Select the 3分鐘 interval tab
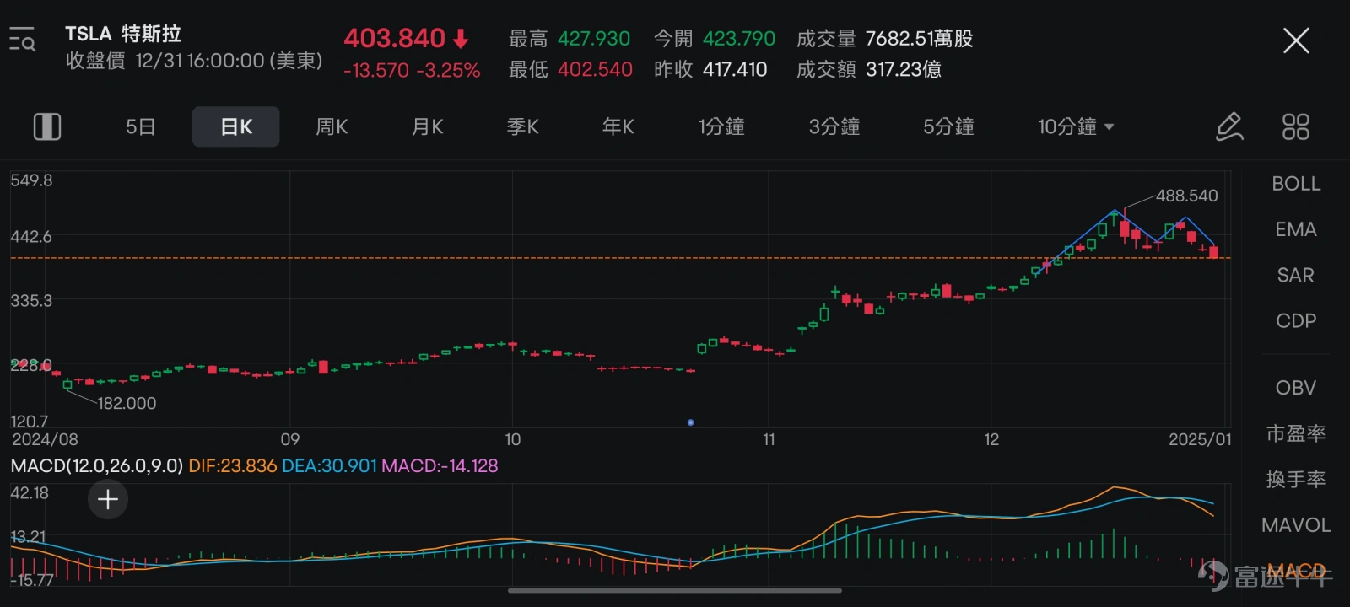The image size is (1350, 607). [834, 126]
